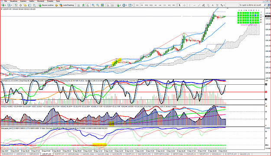Open the Finestra menu
271x156 pixels.
point(50,1)
